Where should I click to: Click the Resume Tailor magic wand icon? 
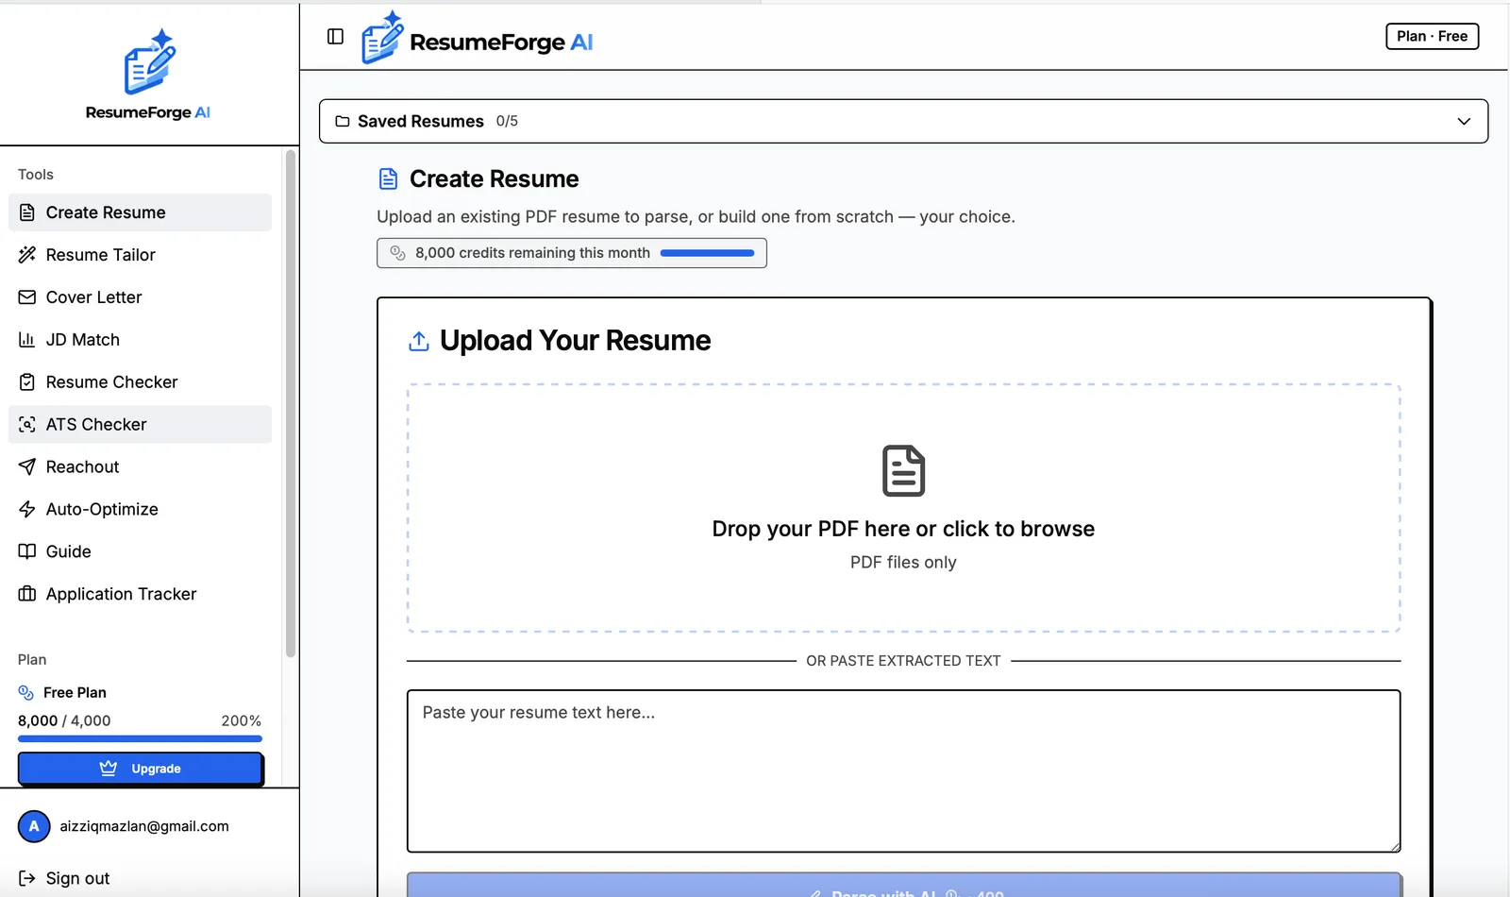[27, 255]
